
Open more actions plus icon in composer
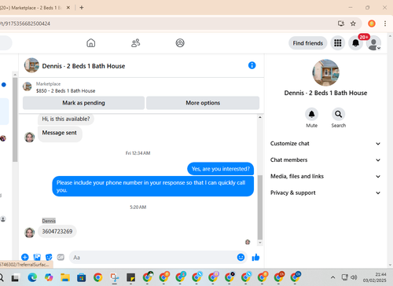click(25, 257)
